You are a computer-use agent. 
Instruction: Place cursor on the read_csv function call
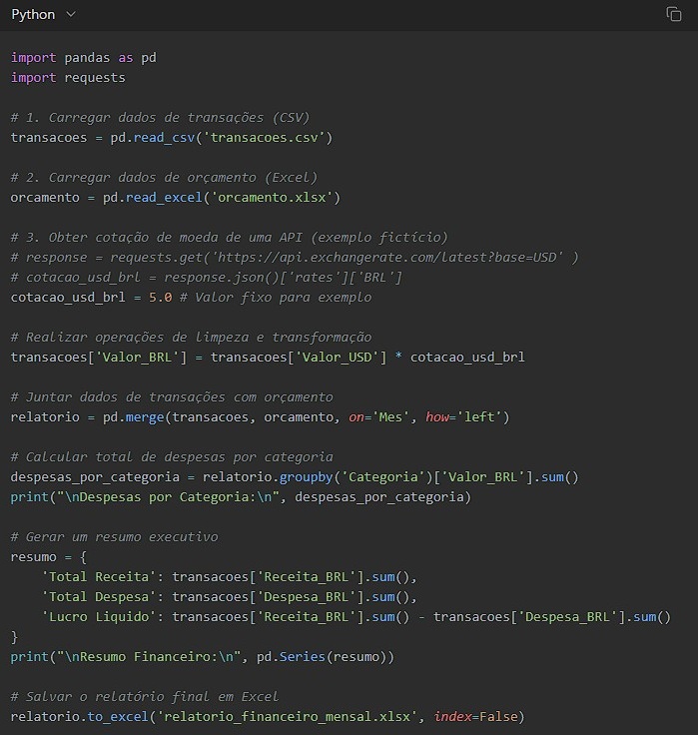(x=164, y=138)
